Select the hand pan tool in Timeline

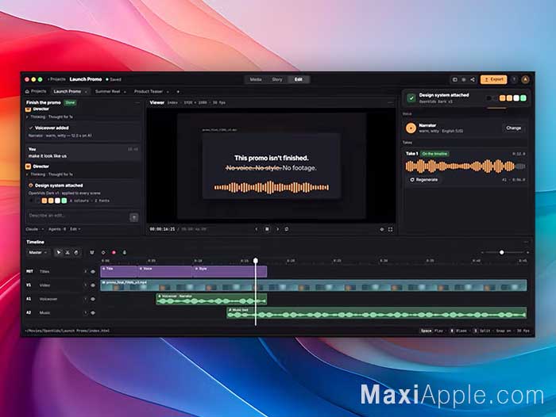[76, 252]
